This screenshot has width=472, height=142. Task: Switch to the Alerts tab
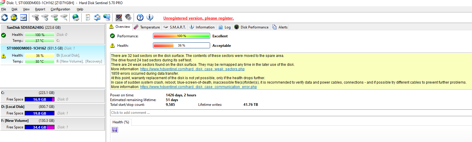[280, 27]
